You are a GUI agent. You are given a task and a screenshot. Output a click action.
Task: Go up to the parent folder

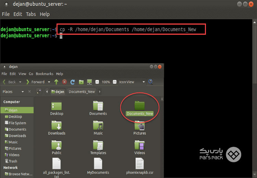pyautogui.click(x=57, y=82)
